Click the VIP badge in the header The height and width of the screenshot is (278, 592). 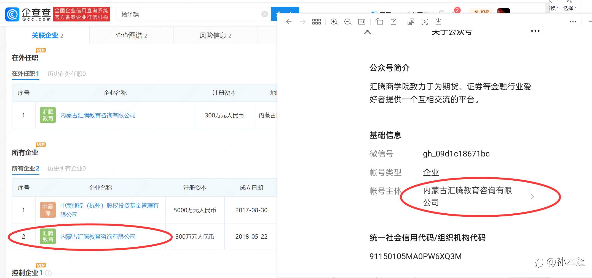[481, 12]
